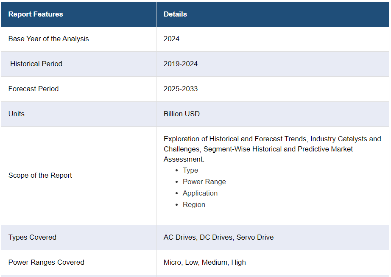This screenshot has width=391, height=277.
Task: Select the Historical Period row label
Action: pyautogui.click(x=36, y=64)
